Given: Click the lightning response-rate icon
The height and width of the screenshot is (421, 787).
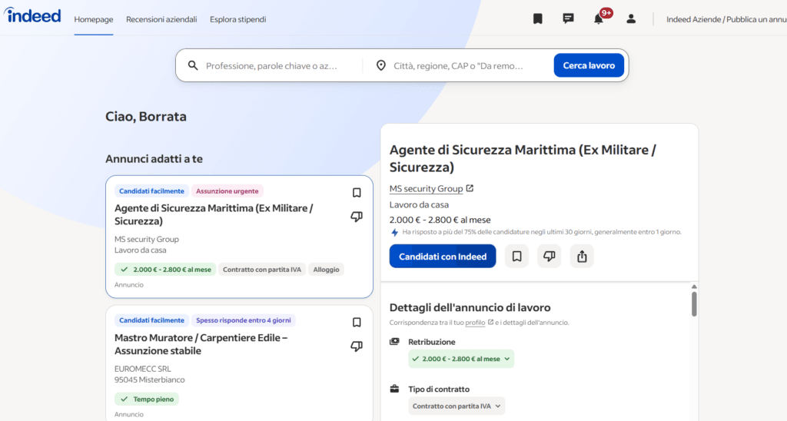Looking at the screenshot, I should pyautogui.click(x=394, y=232).
